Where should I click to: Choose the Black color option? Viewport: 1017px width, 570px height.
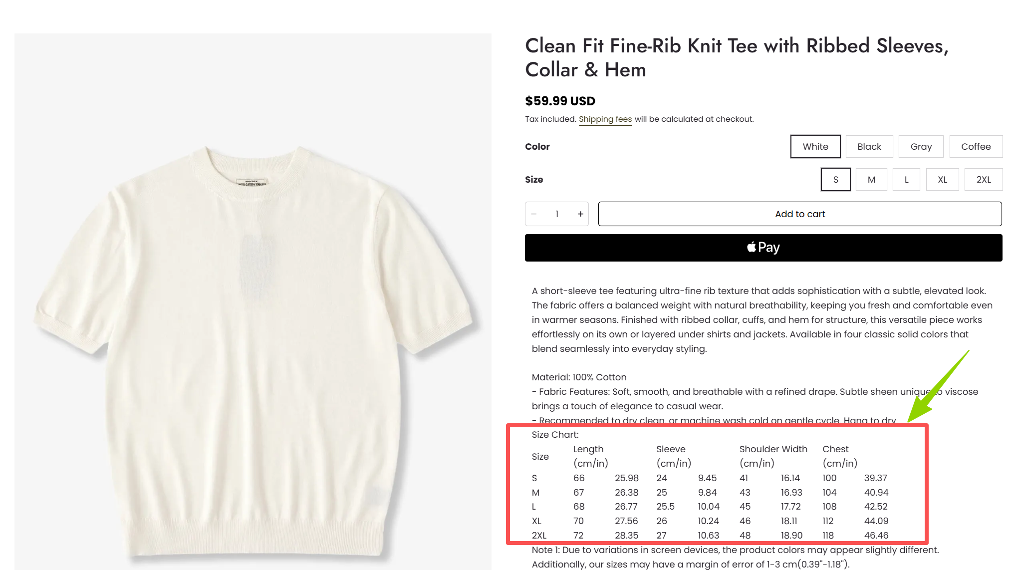click(x=869, y=147)
